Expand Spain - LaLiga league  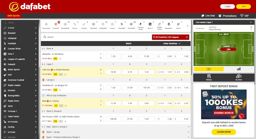(x=116, y=132)
